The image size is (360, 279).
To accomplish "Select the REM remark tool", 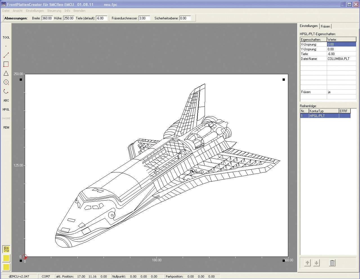I will [6, 127].
